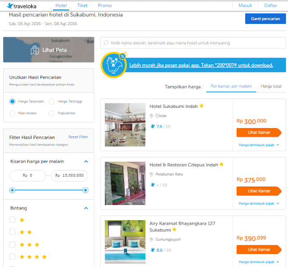Click the star next to Hotel Sukabumi Indah
Image resolution: width=288 pixels, height=267 pixels.
(x=202, y=106)
